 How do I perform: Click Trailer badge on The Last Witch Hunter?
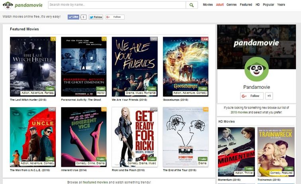[x=50, y=88]
